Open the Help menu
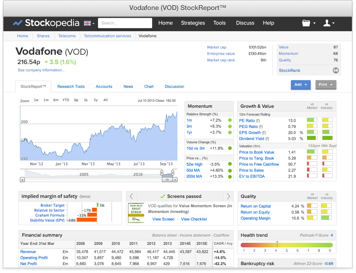 click(x=269, y=23)
